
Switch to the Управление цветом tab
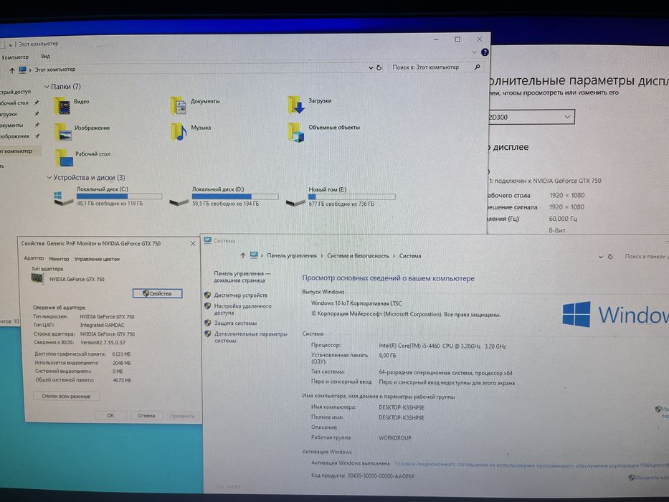(97, 259)
